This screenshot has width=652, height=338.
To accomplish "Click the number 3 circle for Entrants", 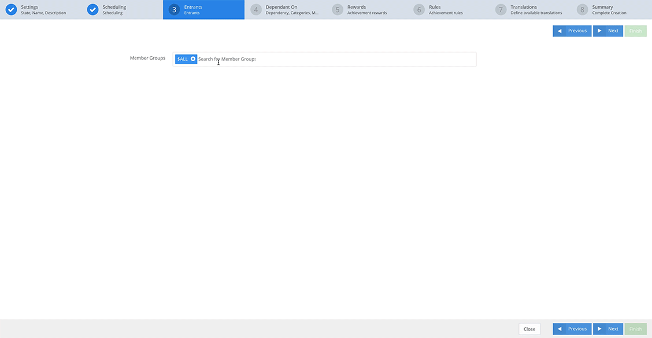I will [x=175, y=10].
